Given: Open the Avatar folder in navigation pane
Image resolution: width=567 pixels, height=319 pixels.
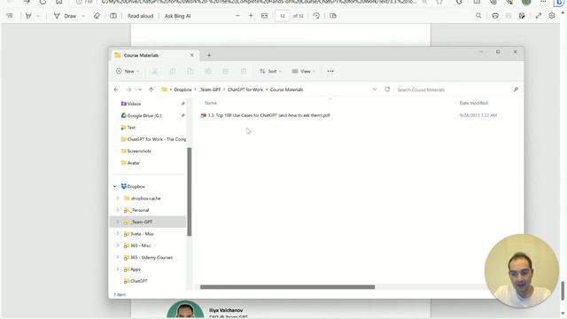Looking at the screenshot, I should pyautogui.click(x=133, y=163).
